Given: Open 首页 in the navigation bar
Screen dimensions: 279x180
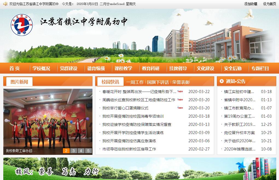Looking at the screenshot, I should click(x=14, y=68).
